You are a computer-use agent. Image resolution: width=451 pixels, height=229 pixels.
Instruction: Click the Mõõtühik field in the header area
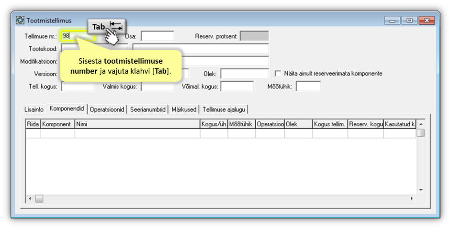tap(308, 86)
